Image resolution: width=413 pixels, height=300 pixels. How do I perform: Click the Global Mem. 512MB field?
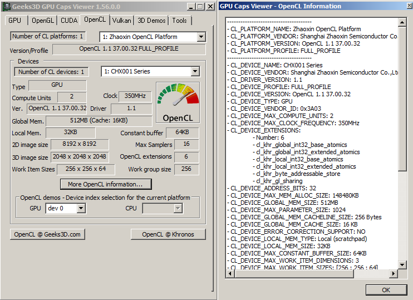(x=99, y=121)
